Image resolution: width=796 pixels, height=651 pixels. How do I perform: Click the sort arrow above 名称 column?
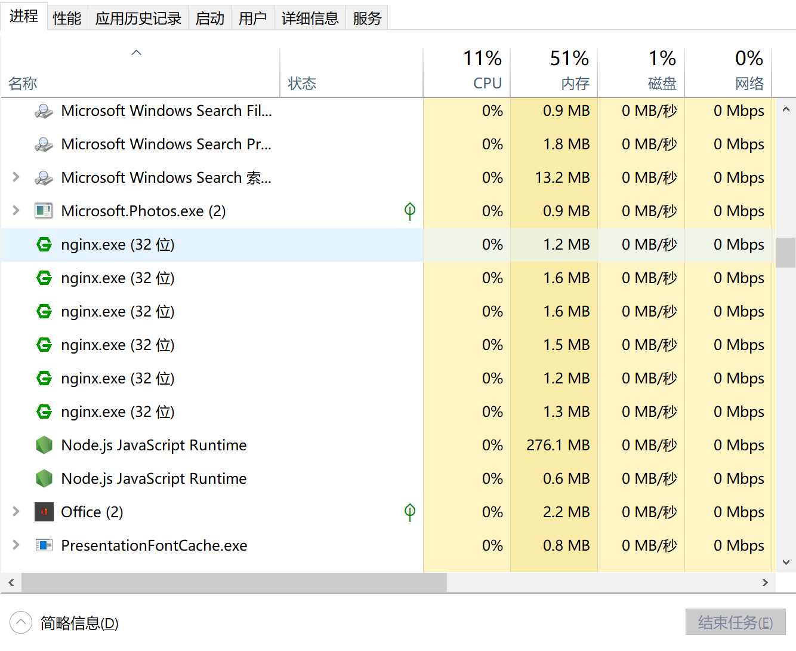coord(137,53)
